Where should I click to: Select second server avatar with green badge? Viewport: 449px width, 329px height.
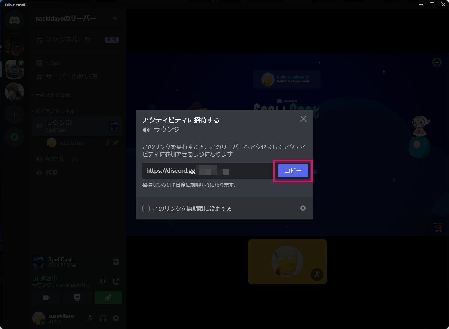14,69
